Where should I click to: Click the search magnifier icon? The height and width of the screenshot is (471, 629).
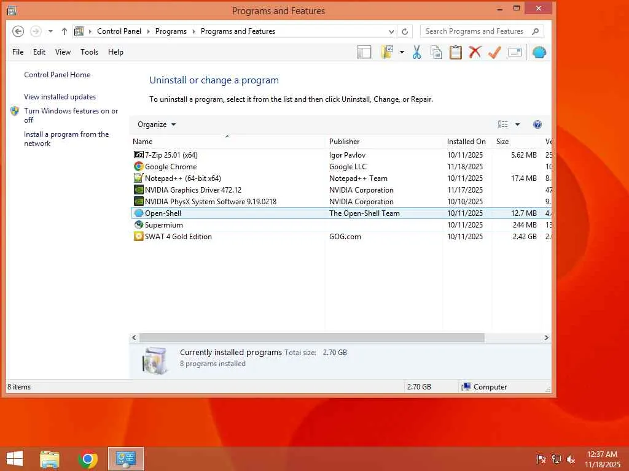[x=535, y=31]
